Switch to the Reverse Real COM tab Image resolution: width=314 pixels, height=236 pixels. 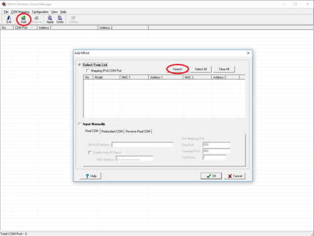pyautogui.click(x=138, y=131)
